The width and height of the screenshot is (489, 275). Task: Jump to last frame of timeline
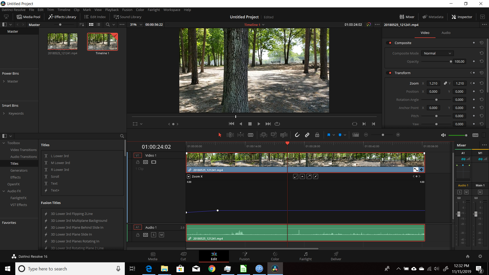point(268,124)
